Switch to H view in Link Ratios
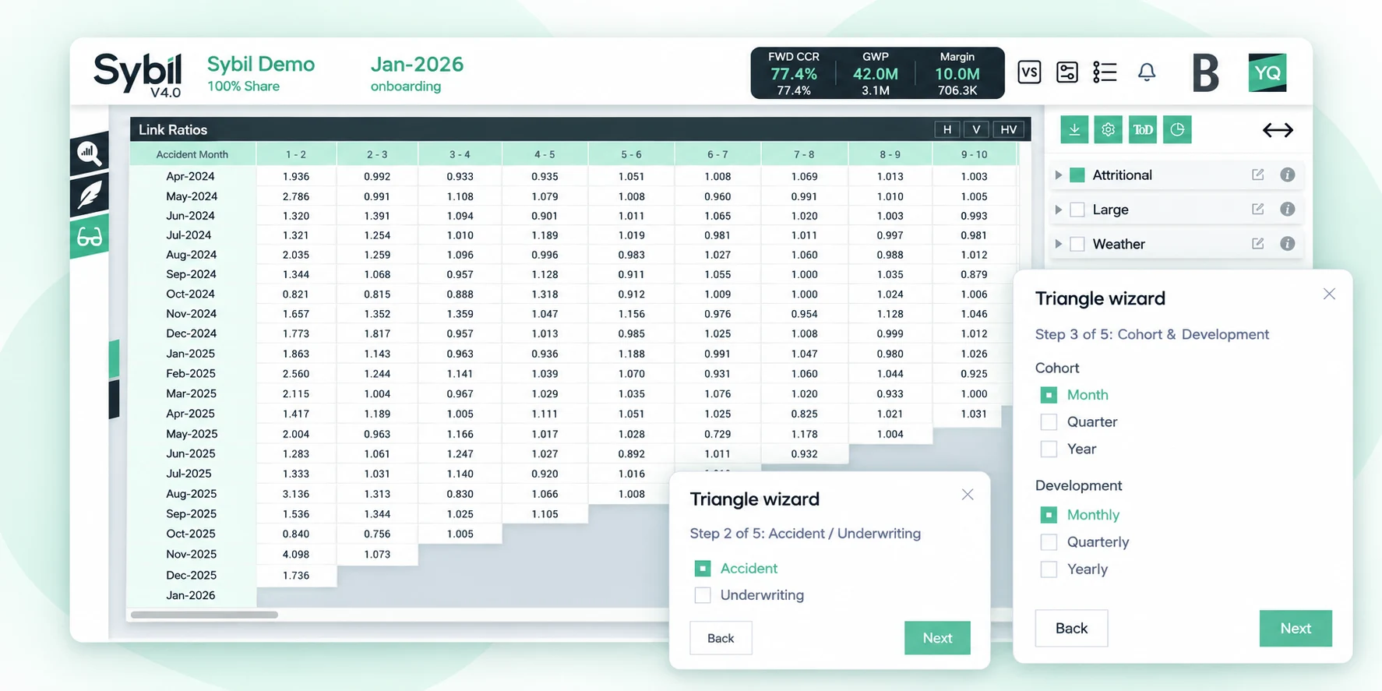1382x691 pixels. click(947, 129)
